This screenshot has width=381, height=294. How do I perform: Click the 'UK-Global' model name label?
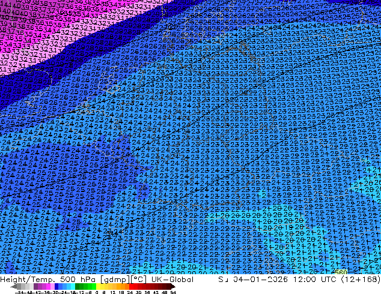click(x=172, y=280)
